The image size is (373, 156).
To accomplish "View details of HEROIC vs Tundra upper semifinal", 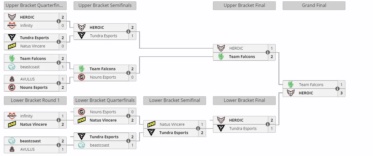I will 128,32.
